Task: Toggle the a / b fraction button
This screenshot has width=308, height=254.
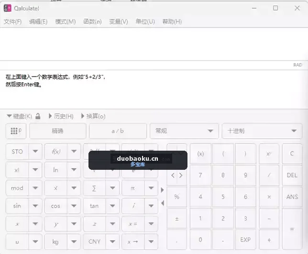Action: pyautogui.click(x=118, y=131)
